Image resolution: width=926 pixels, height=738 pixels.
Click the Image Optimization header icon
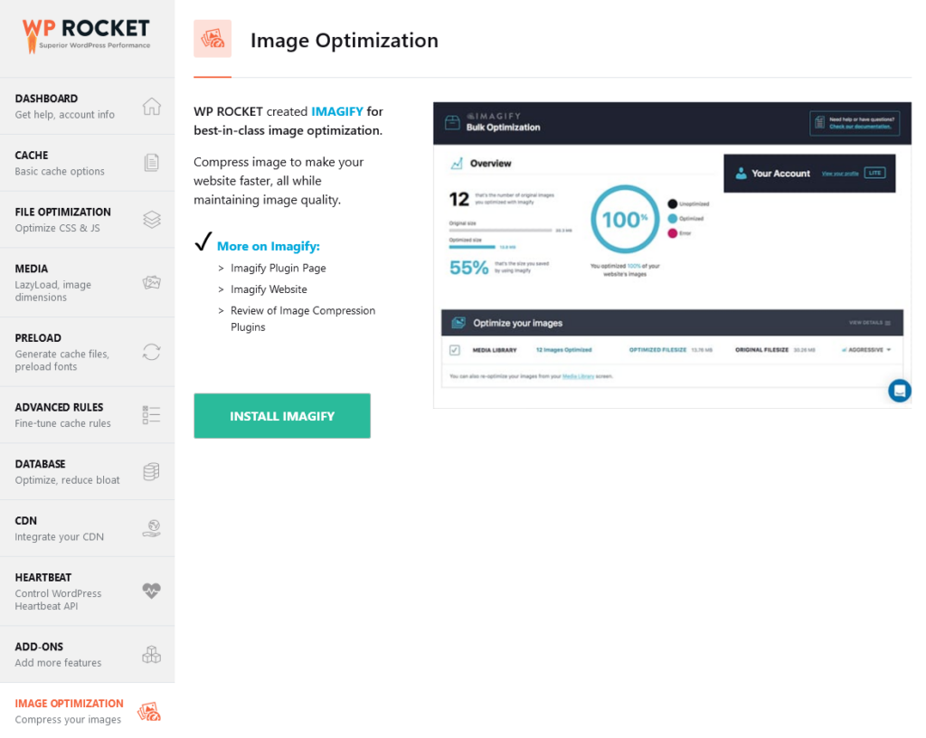[213, 39]
